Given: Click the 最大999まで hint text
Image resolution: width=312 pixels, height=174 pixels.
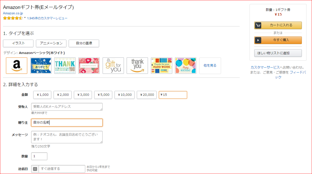Looking at the screenshot, I should pyautogui.click(x=39, y=113).
